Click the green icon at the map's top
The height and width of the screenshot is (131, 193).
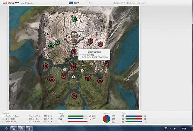click(74, 20)
